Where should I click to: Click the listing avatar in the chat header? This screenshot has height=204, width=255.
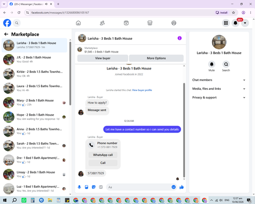[x=82, y=38]
